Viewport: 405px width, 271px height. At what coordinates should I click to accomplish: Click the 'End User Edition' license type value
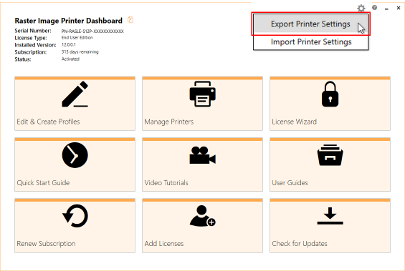point(77,38)
